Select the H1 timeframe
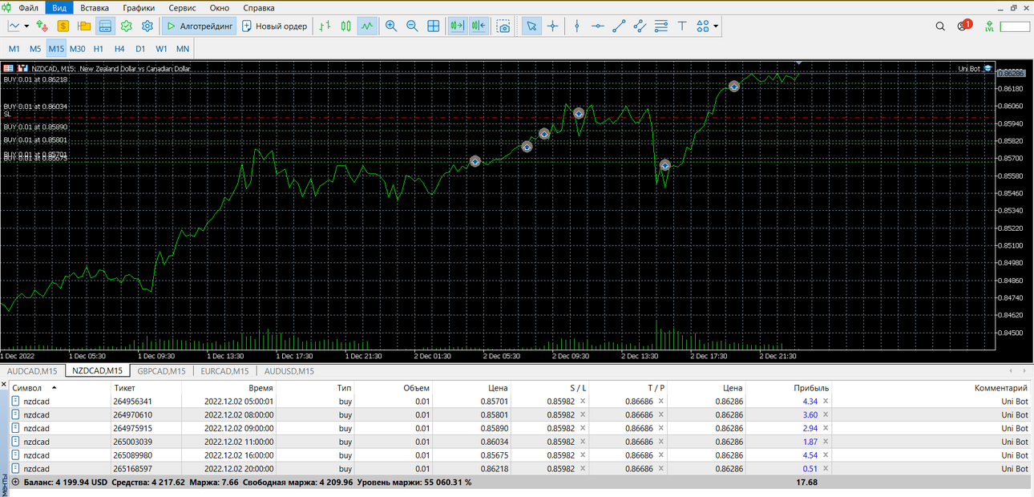 [99, 49]
